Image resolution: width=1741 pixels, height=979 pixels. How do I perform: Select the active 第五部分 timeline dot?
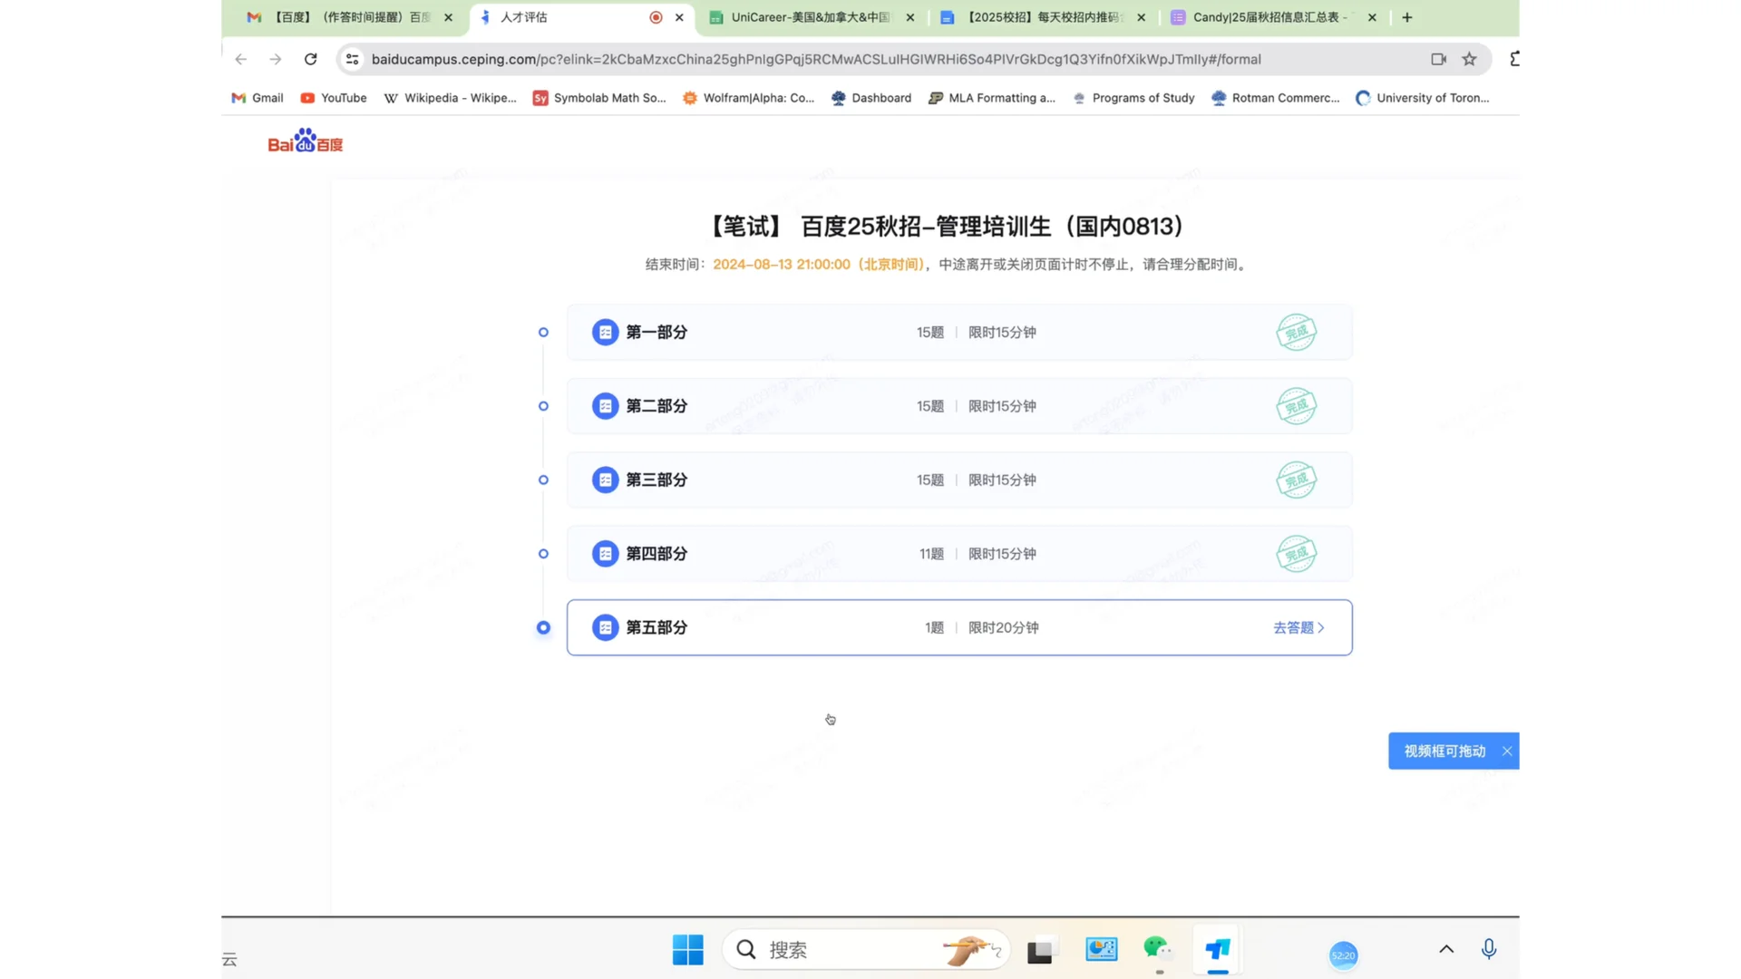(x=543, y=627)
